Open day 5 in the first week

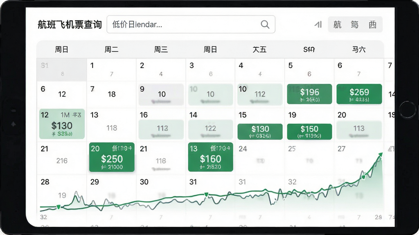[309, 70]
